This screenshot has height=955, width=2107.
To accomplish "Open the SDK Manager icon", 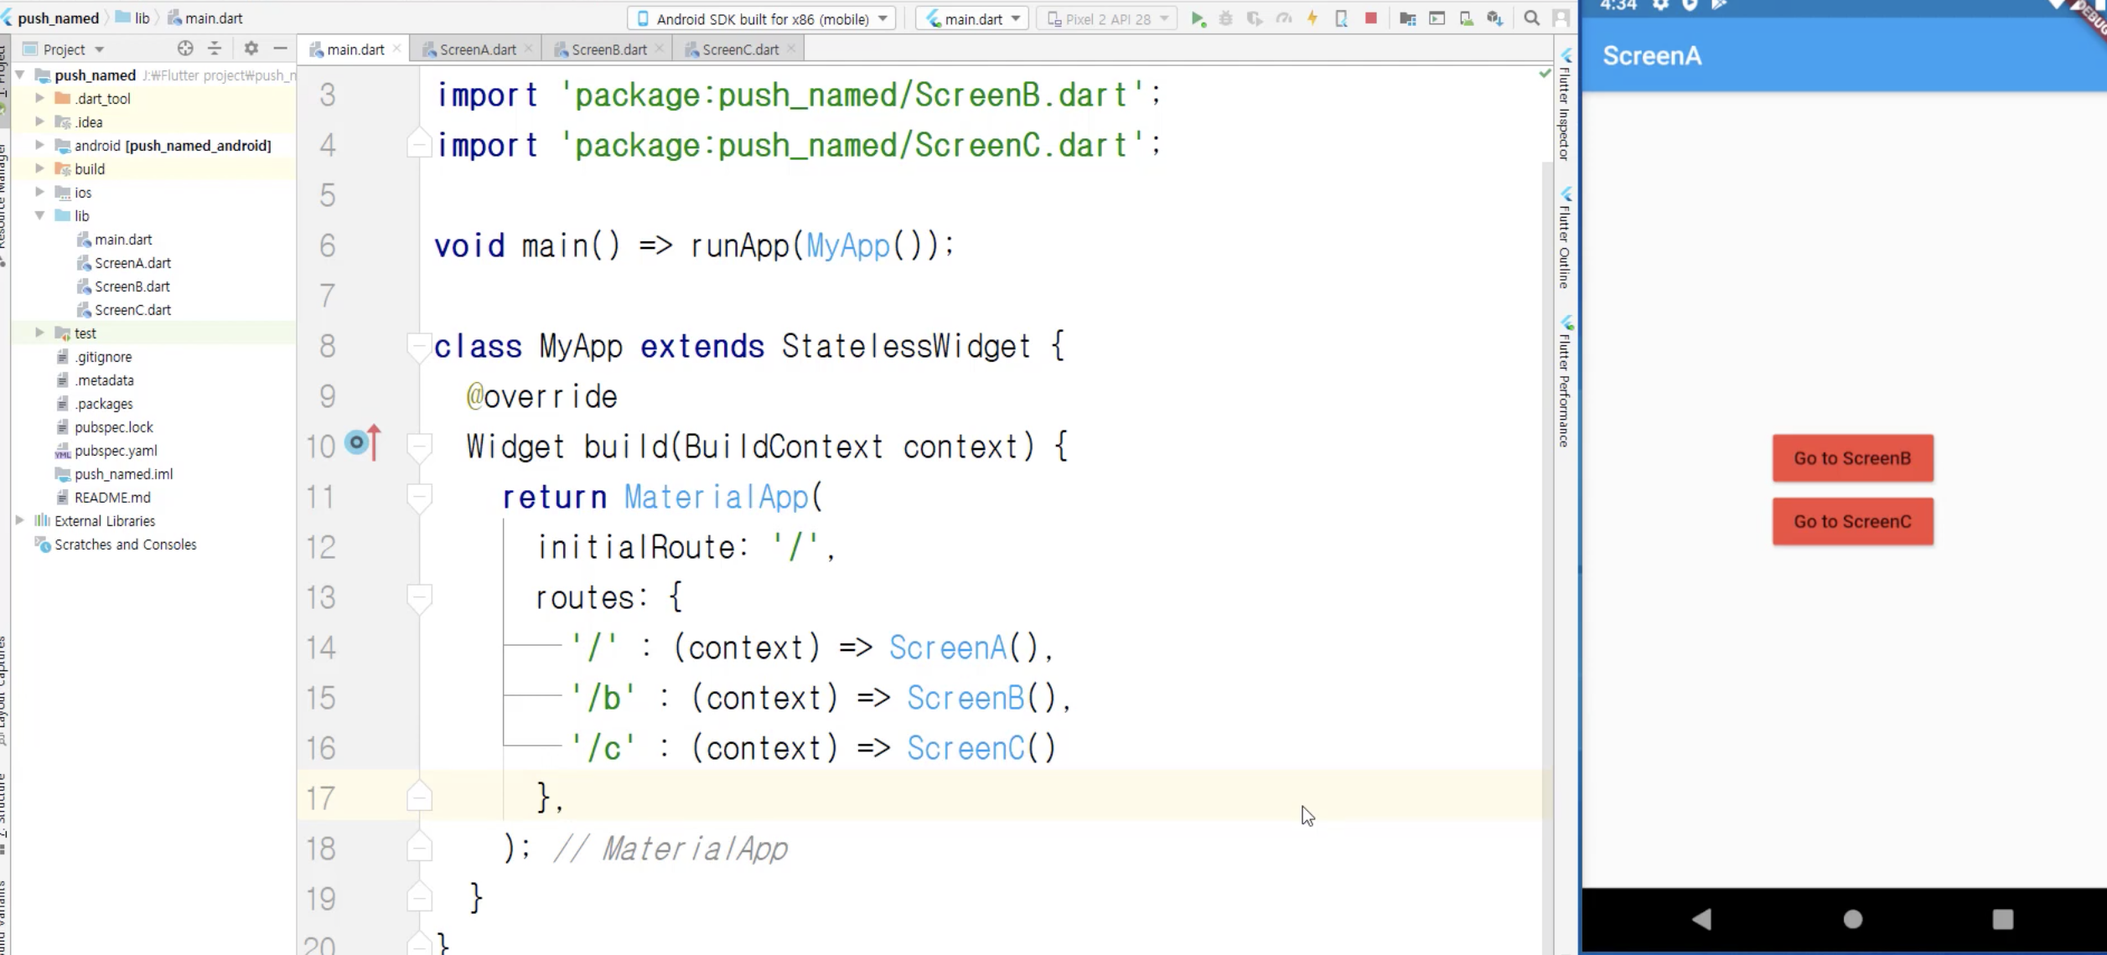I will (x=1494, y=18).
